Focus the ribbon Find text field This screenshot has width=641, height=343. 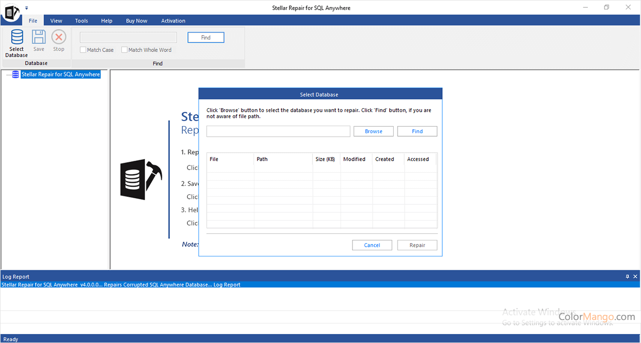pyautogui.click(x=128, y=38)
